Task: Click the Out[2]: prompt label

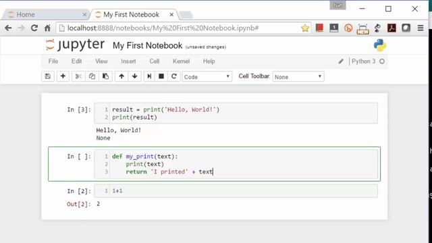Action: click(78, 204)
